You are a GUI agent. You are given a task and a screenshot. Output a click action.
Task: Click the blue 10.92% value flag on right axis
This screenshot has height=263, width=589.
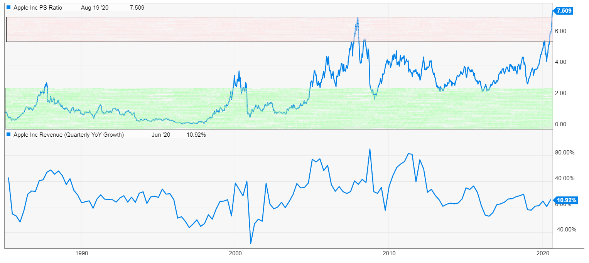(x=566, y=200)
